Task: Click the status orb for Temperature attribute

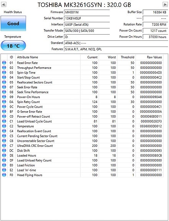Action: click(x=4, y=126)
